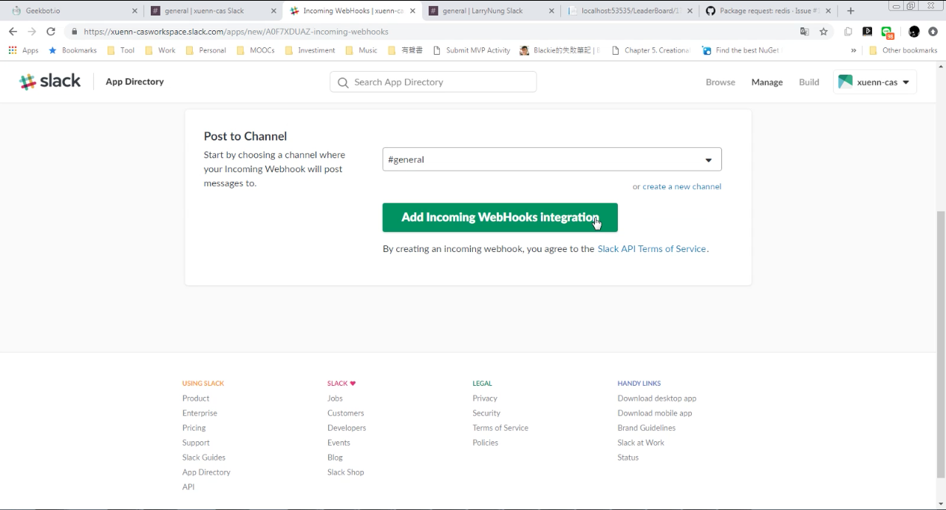Viewport: 946px width, 510px height.
Task: Click the LINE extension icon with 98 badge
Action: coord(888,32)
